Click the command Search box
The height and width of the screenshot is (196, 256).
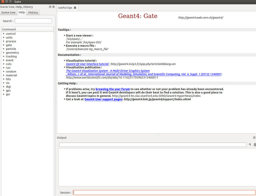click(33, 21)
